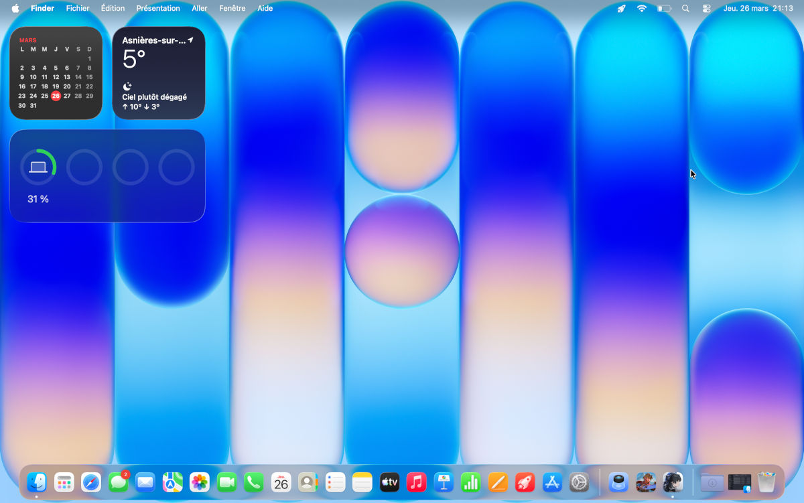The image size is (804, 503).
Task: Click the Spotlight search magnifier
Action: 685,8
